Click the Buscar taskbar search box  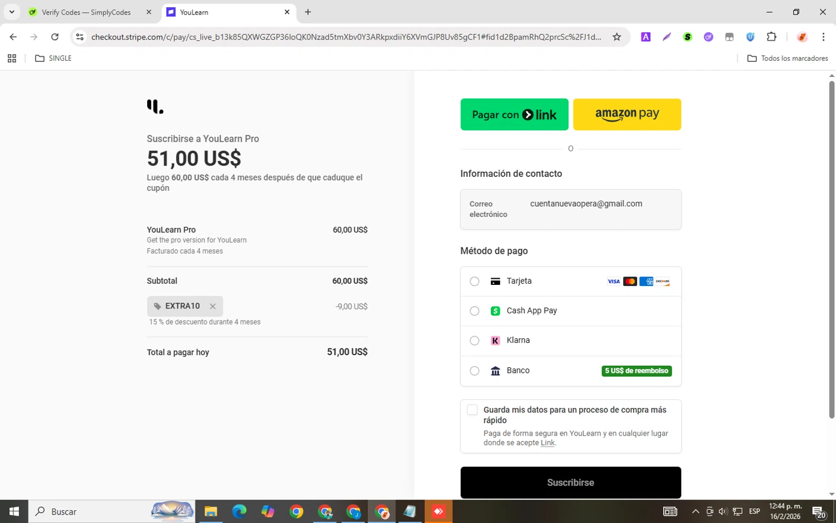pos(111,511)
